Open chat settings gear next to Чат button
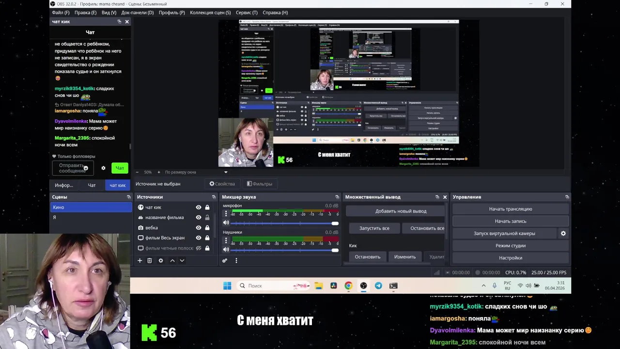620x349 pixels. tap(103, 168)
